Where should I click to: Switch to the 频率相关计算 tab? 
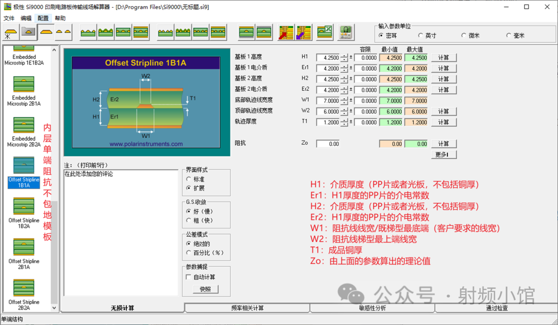[247, 308]
